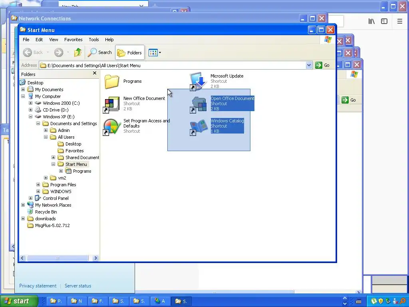Open the Forward history dropdown arrow
The image size is (409, 307).
point(68,52)
